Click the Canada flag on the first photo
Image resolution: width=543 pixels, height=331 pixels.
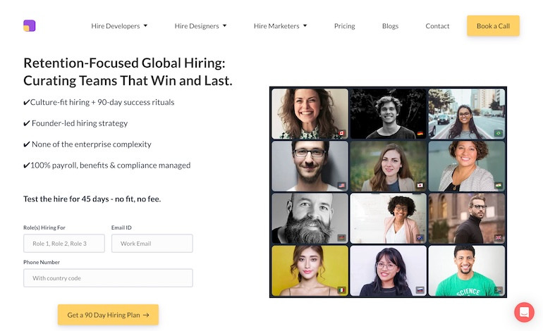pyautogui.click(x=341, y=133)
